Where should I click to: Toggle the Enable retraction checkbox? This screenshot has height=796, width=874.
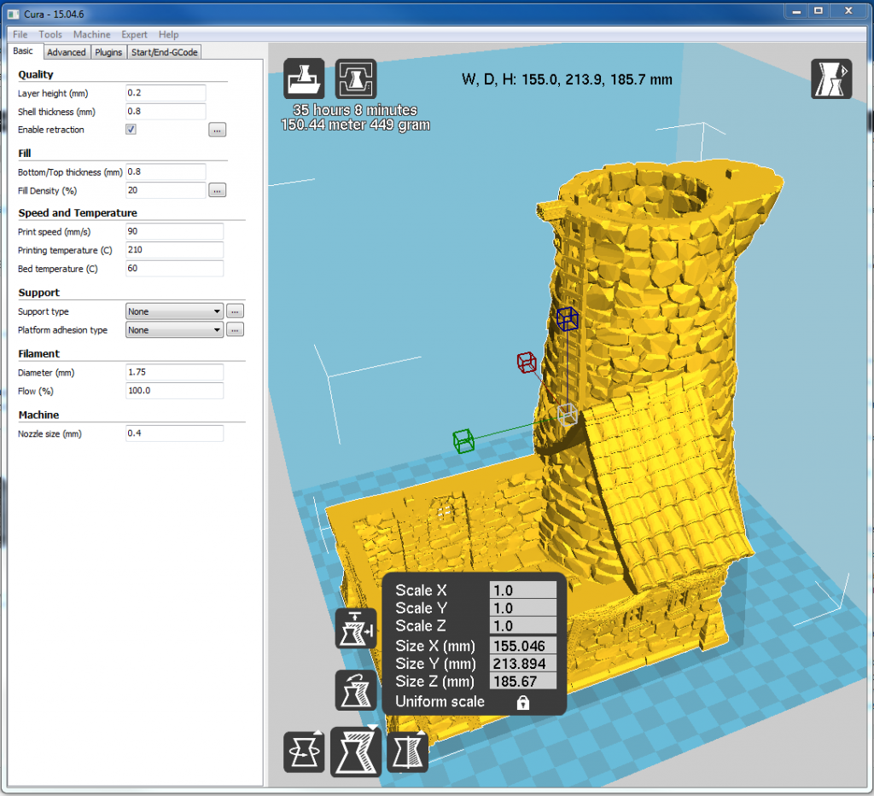(131, 130)
